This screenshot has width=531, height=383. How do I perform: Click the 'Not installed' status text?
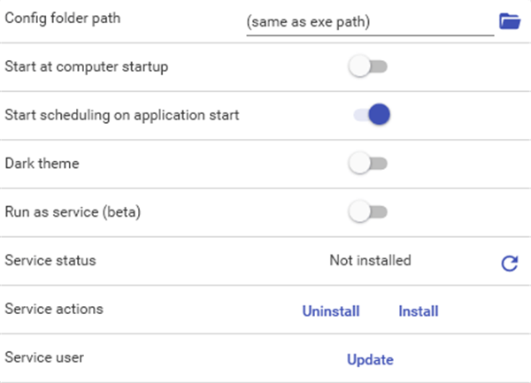(370, 261)
